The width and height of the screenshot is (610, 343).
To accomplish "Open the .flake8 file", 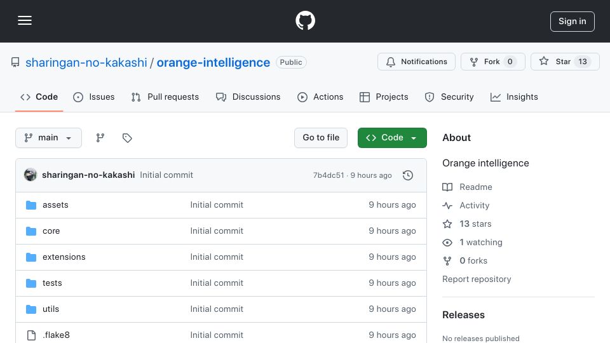I will pos(56,335).
